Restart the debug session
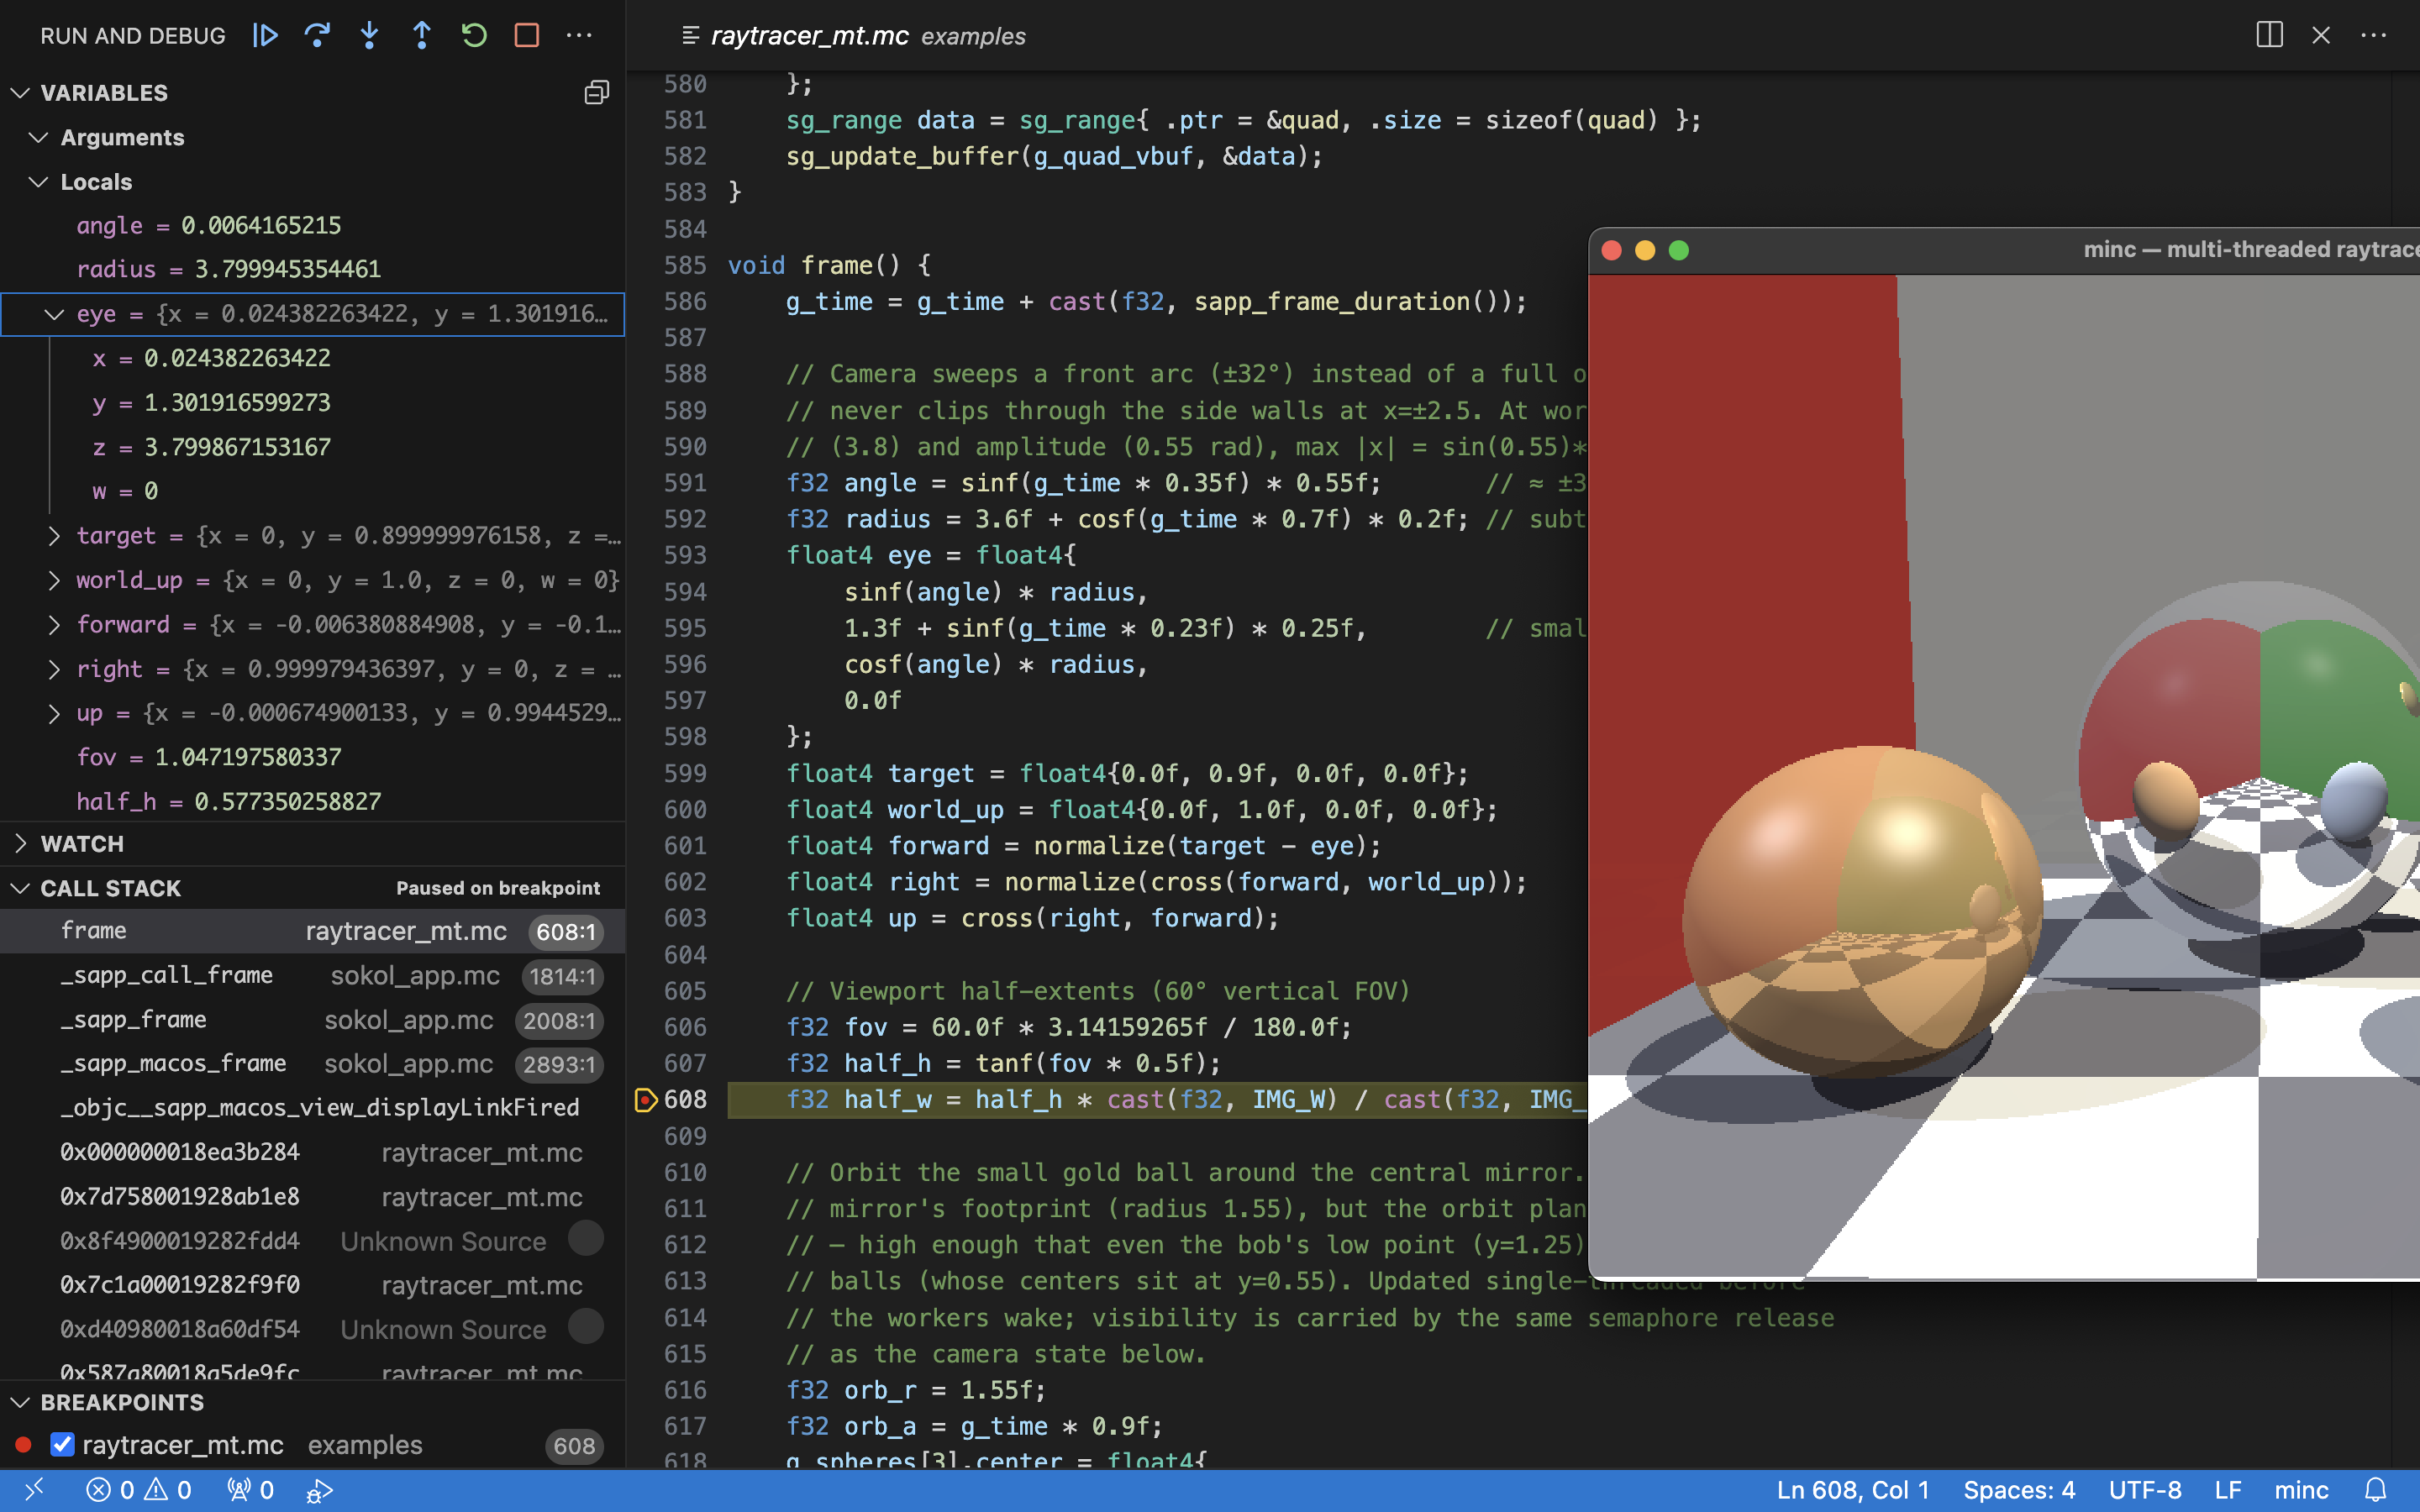2420x1512 pixels. [474, 36]
